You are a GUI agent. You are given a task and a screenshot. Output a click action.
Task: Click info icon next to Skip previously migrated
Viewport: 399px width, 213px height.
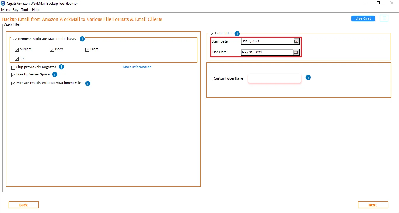pyautogui.click(x=62, y=67)
